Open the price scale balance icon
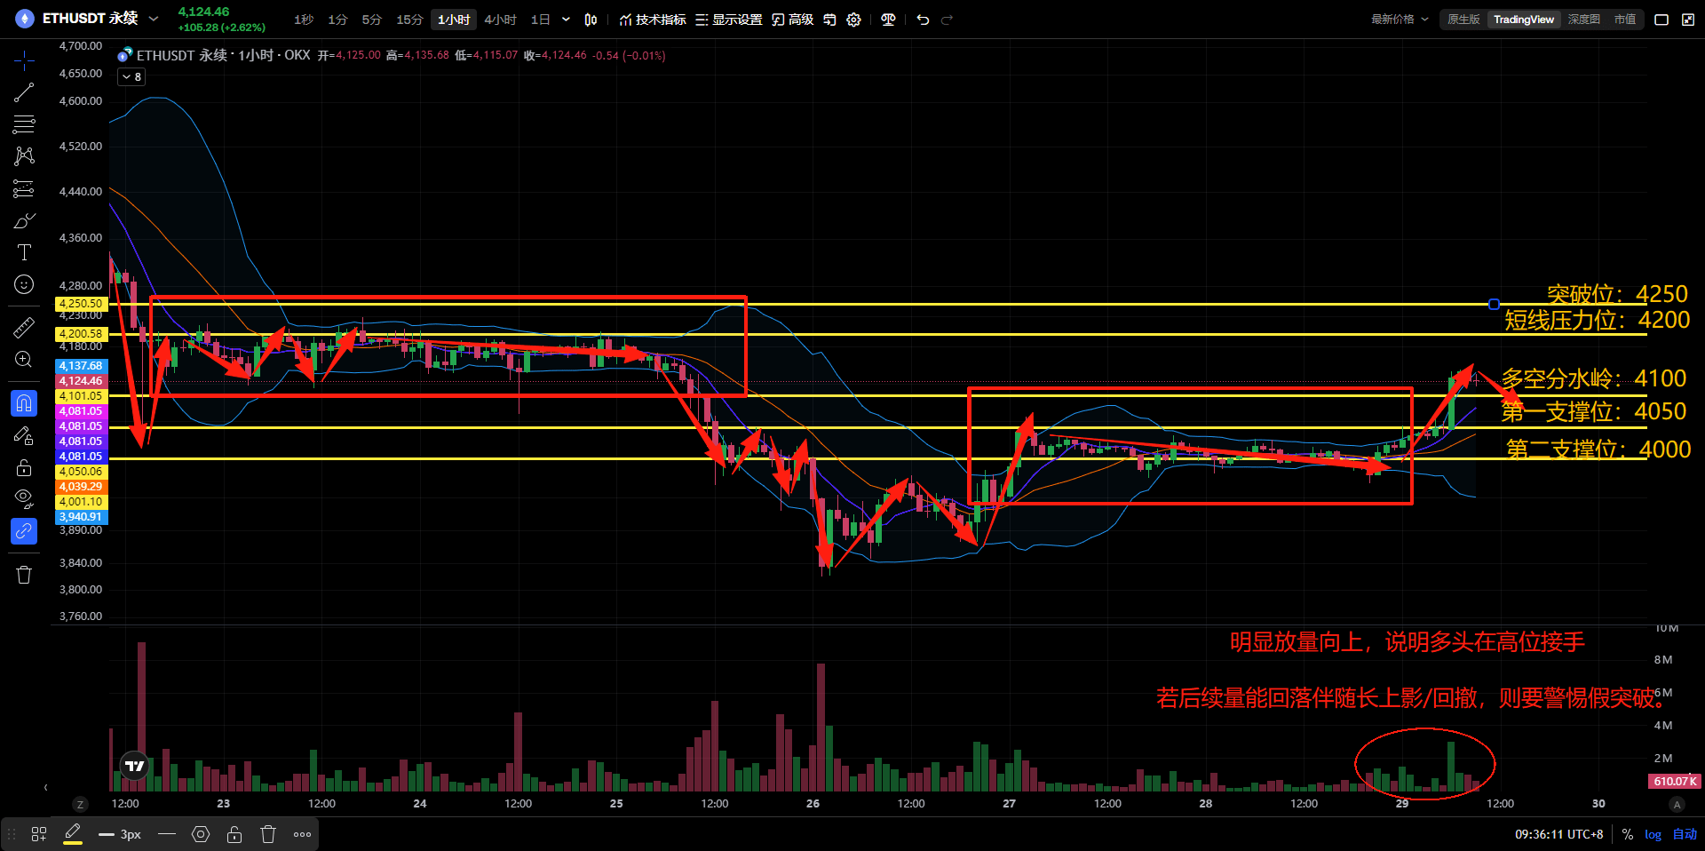The image size is (1705, 851). click(888, 20)
